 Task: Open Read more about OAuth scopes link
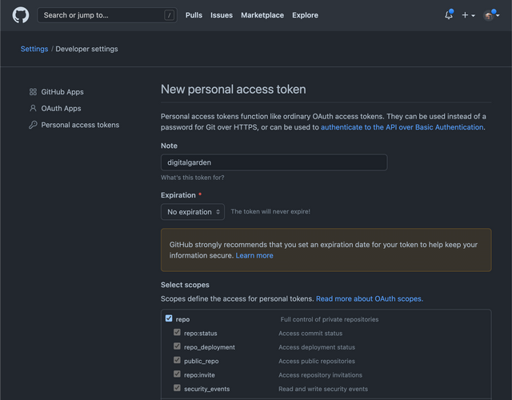tap(370, 298)
